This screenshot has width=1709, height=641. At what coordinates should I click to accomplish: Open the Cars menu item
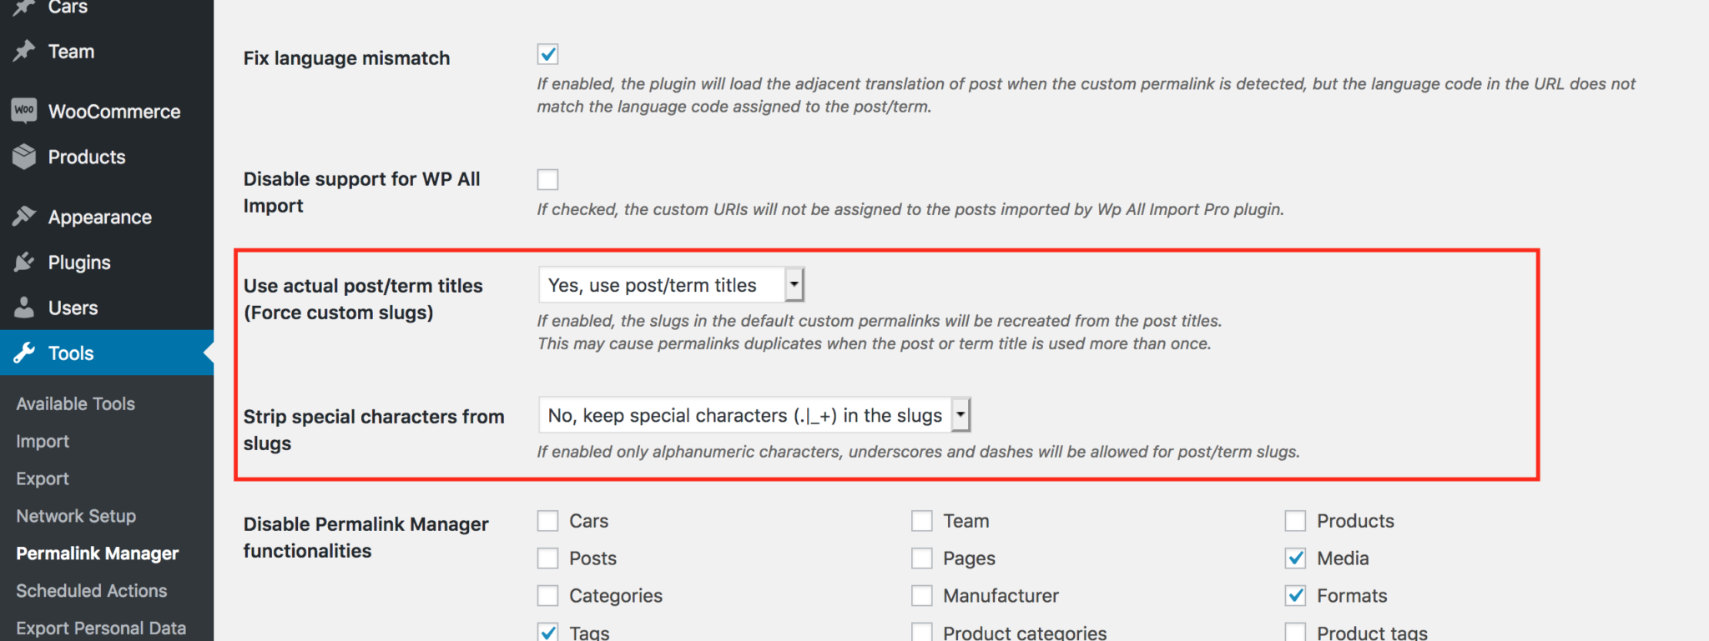(107, 10)
